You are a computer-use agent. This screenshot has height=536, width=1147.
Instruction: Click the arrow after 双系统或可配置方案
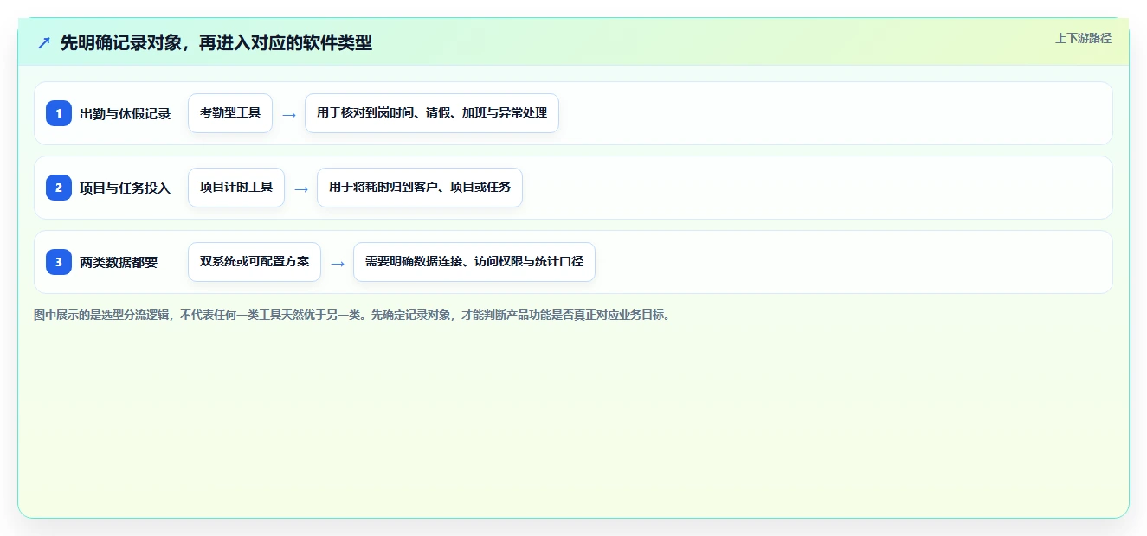click(x=338, y=263)
